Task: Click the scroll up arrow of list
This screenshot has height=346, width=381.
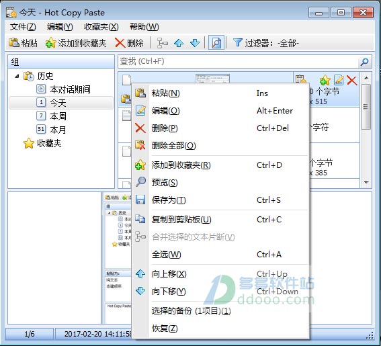Action: pos(366,78)
